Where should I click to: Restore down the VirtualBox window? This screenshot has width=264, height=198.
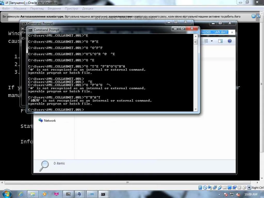click(x=247, y=2)
